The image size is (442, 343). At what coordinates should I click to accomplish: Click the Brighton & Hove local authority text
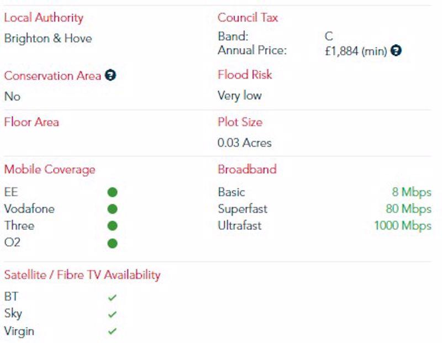click(48, 38)
